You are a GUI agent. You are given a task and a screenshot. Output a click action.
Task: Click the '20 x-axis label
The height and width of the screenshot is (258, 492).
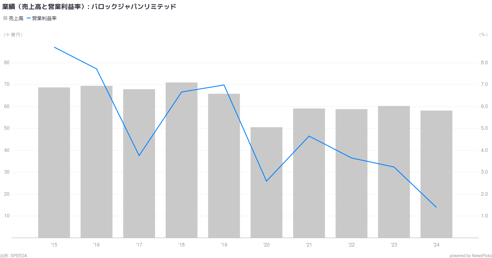click(x=266, y=245)
